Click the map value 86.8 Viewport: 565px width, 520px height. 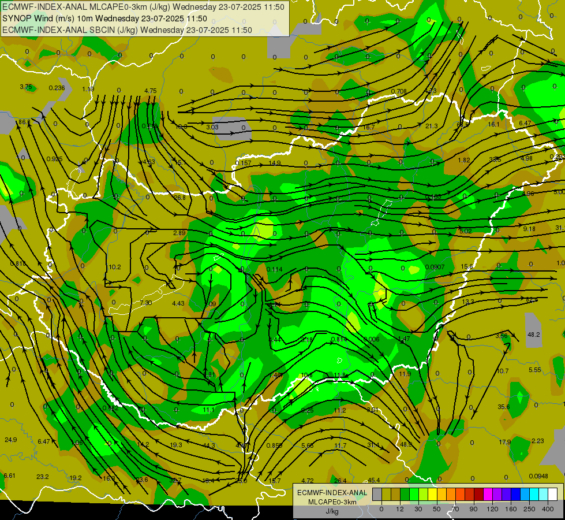pos(23,122)
